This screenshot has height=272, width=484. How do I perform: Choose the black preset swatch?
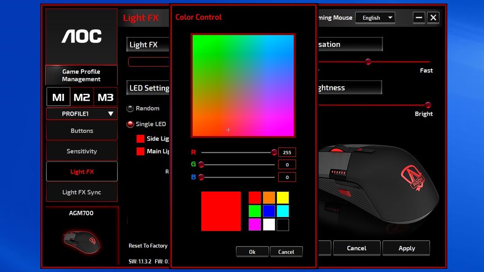tap(283, 224)
